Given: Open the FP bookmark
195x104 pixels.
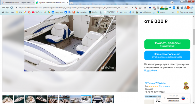Looking at the screenshot, I should (x=132, y=12).
